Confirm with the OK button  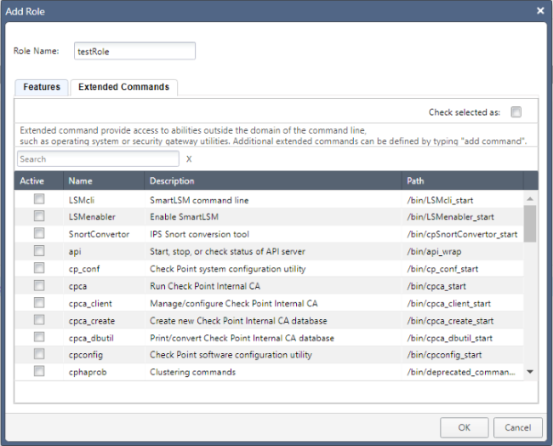(x=465, y=427)
